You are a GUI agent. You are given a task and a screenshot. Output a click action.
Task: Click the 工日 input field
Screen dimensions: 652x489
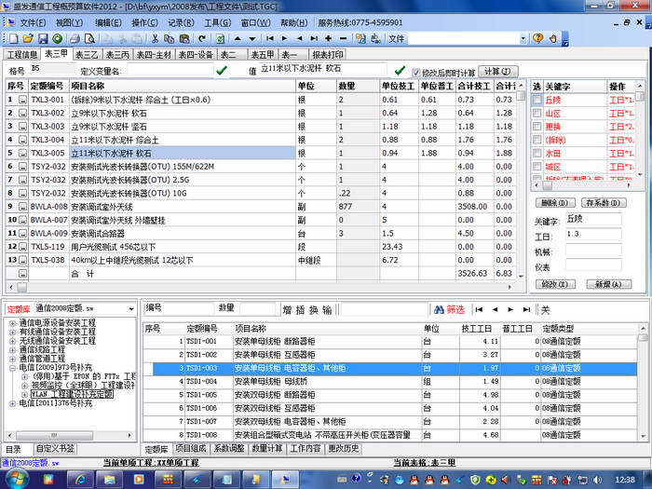(x=592, y=234)
